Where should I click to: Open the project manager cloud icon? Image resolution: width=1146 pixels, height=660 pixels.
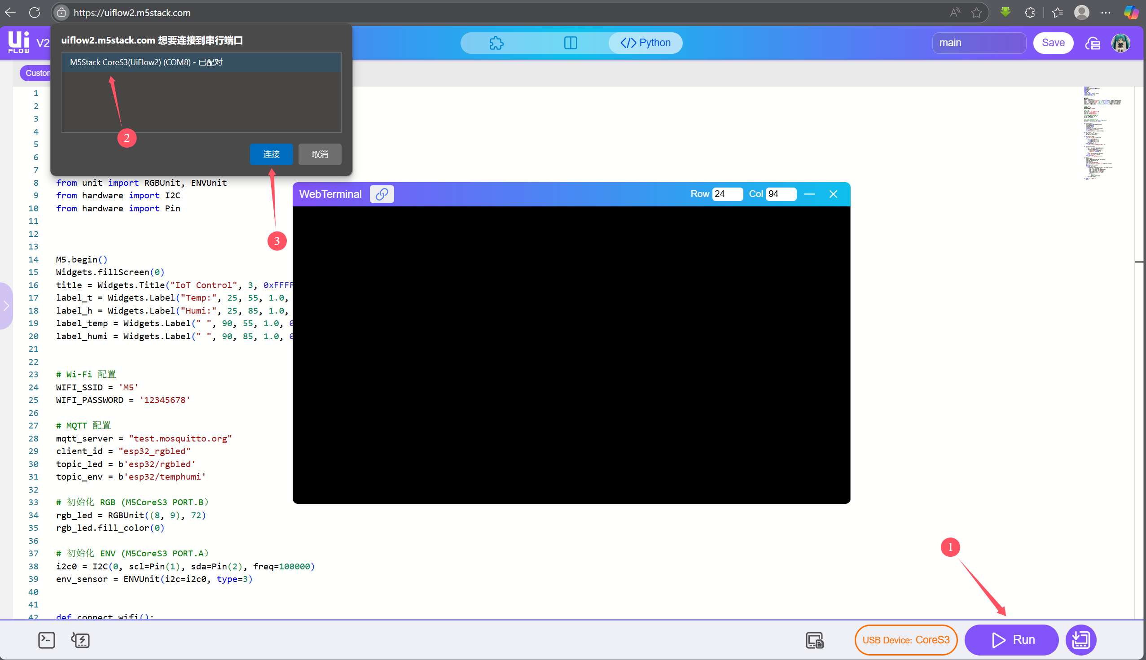pos(1092,43)
